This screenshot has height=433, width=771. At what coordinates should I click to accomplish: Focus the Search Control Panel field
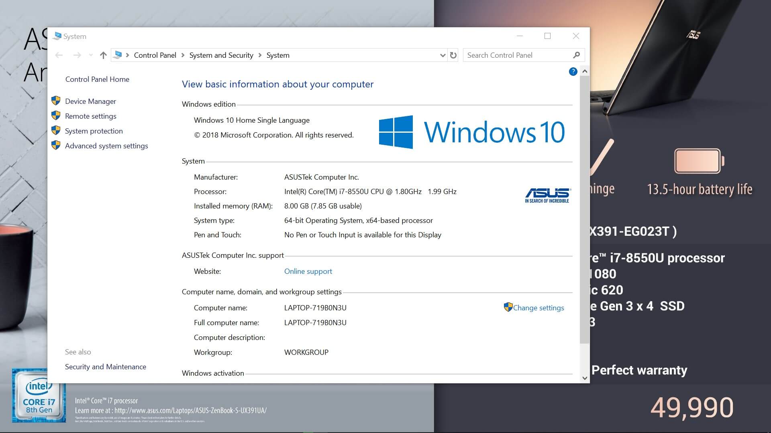tap(524, 55)
